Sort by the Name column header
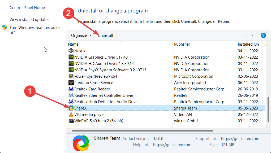 click(73, 44)
